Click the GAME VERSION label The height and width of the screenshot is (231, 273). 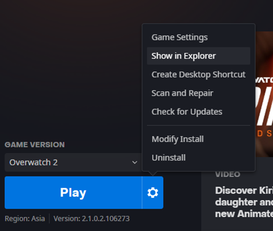(35, 144)
